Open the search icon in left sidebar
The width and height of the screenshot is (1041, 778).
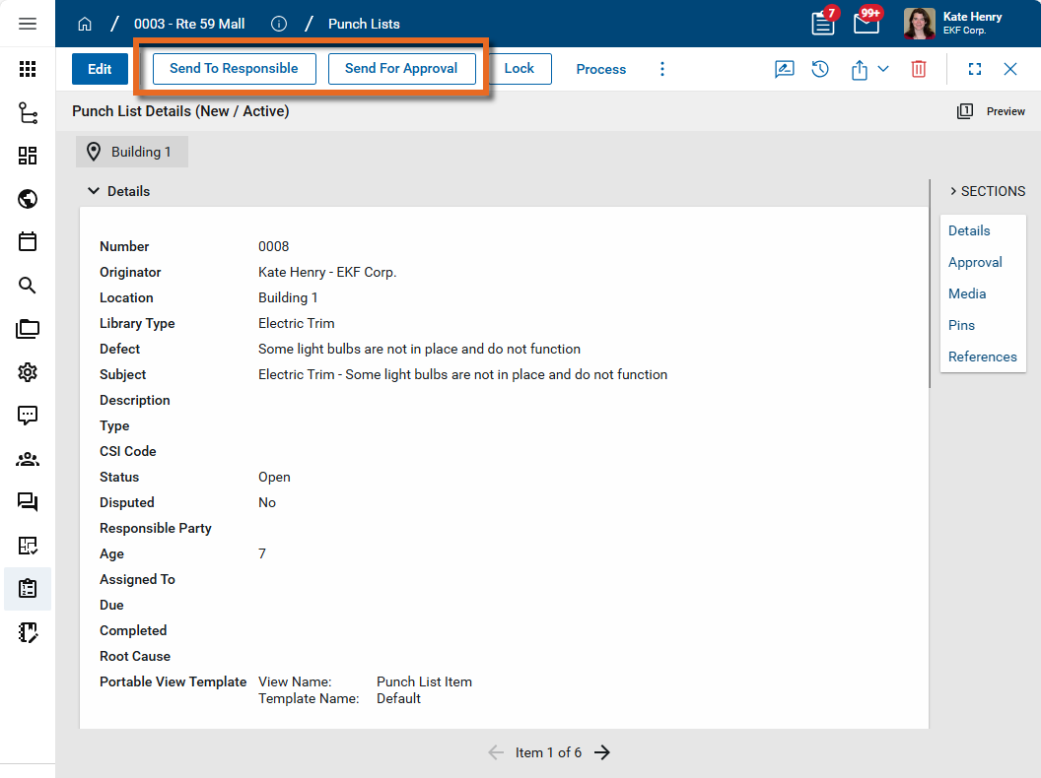pyautogui.click(x=28, y=286)
